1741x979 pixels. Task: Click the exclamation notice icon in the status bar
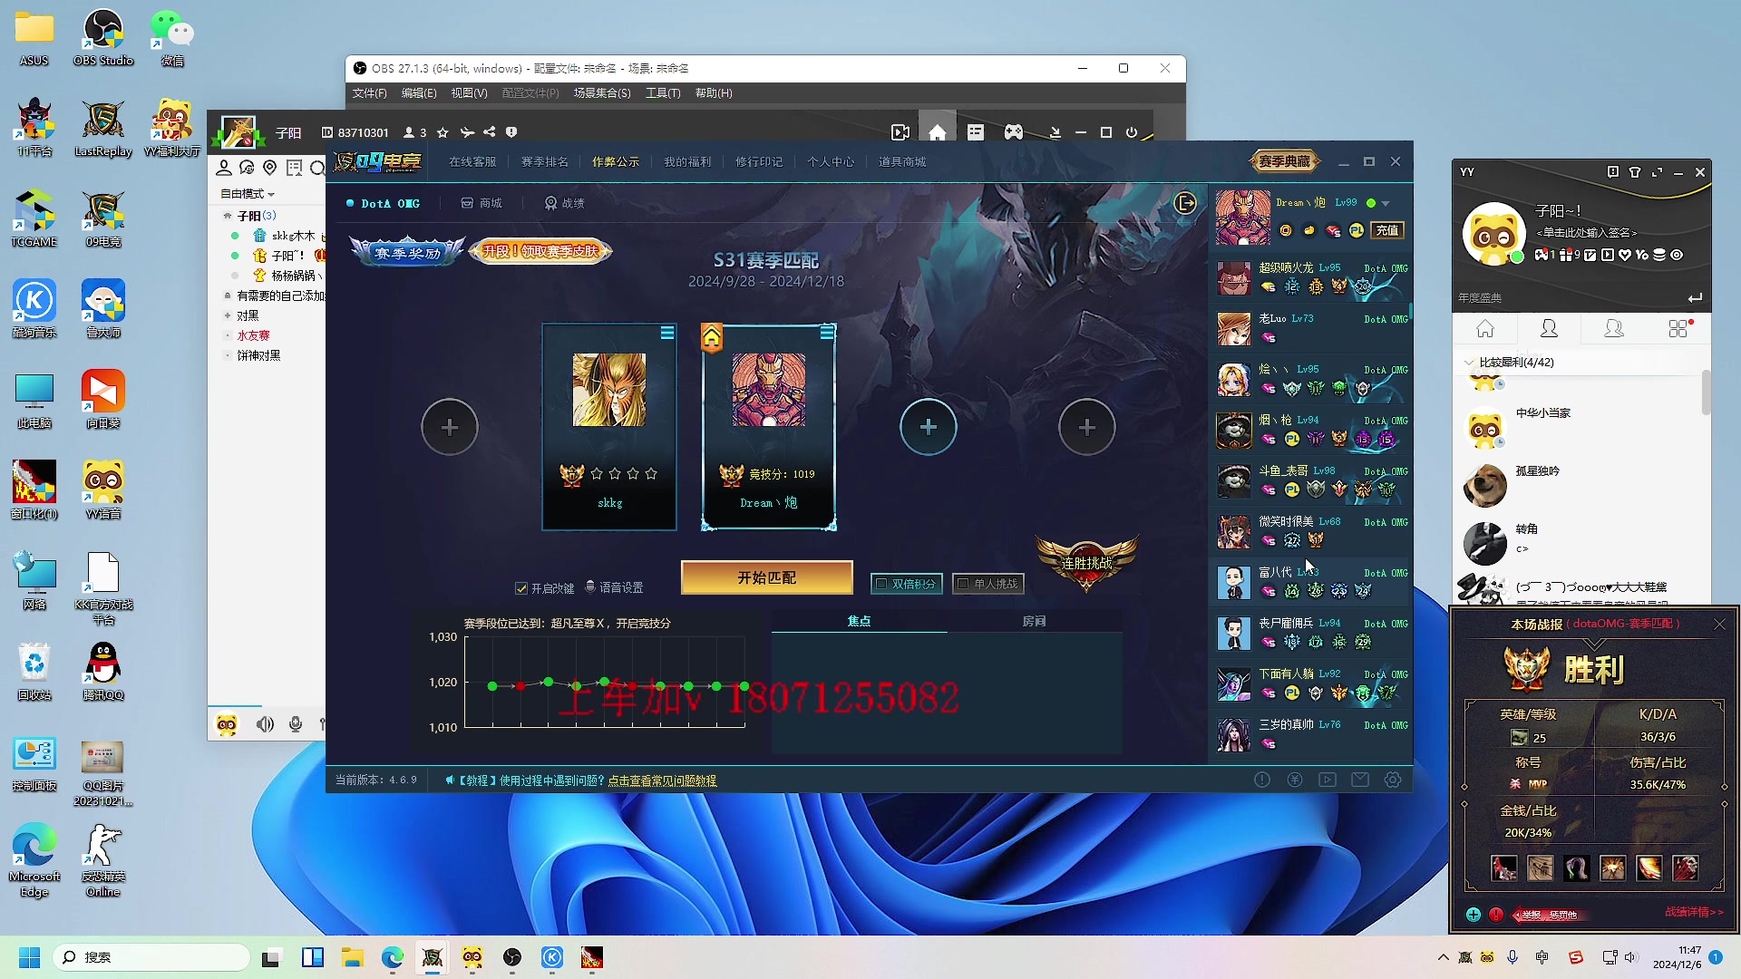pyautogui.click(x=1262, y=780)
